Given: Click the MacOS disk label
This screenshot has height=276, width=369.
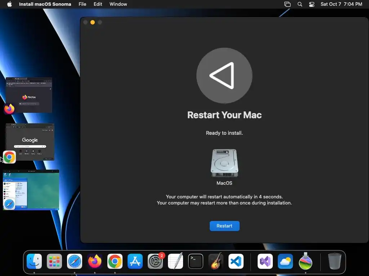Looking at the screenshot, I should (224, 183).
